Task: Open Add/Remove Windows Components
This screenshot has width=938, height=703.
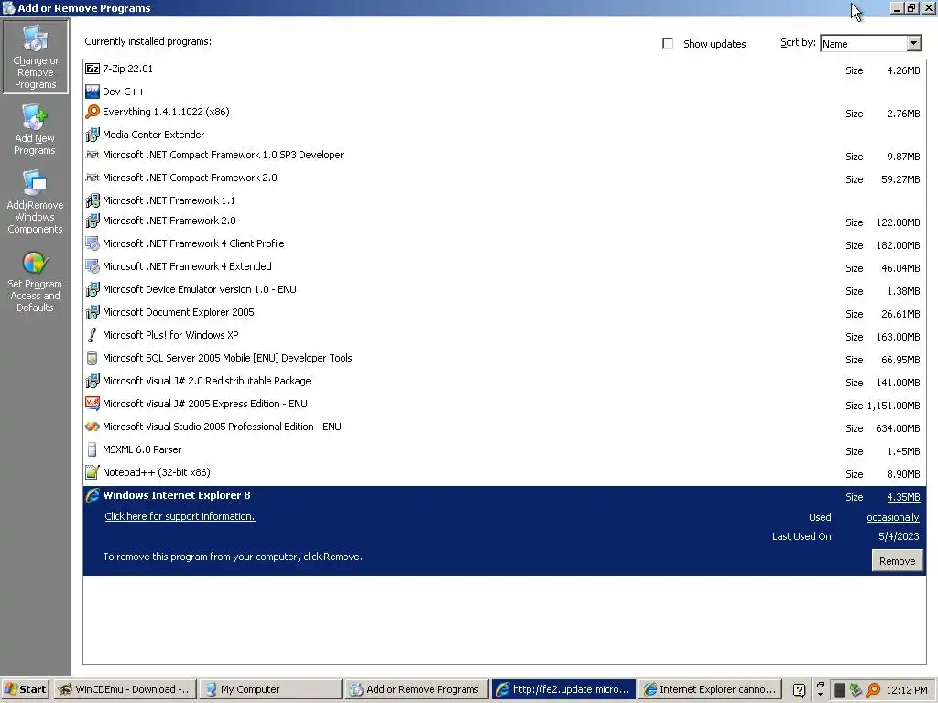Action: (x=35, y=202)
